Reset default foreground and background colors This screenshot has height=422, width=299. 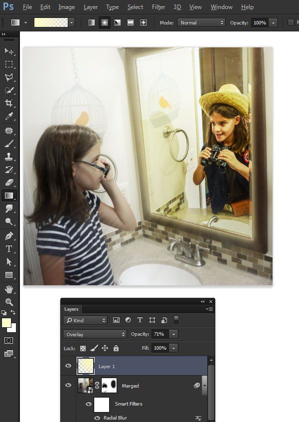tap(4, 312)
